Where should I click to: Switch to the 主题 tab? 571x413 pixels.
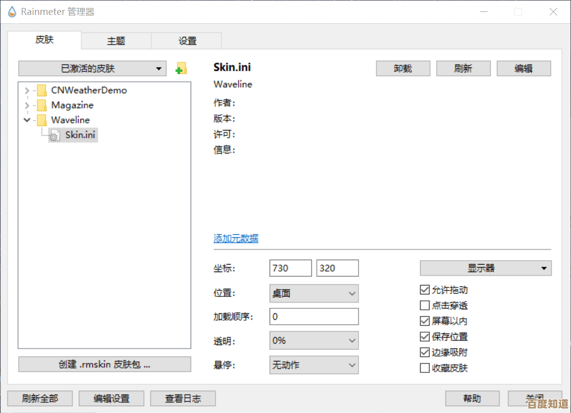[116, 41]
